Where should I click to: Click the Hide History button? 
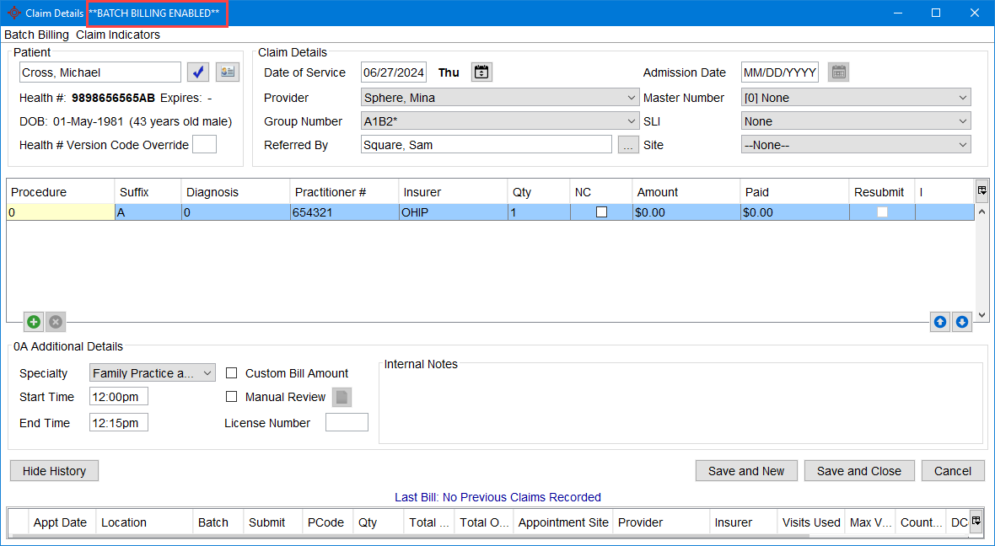pos(54,470)
